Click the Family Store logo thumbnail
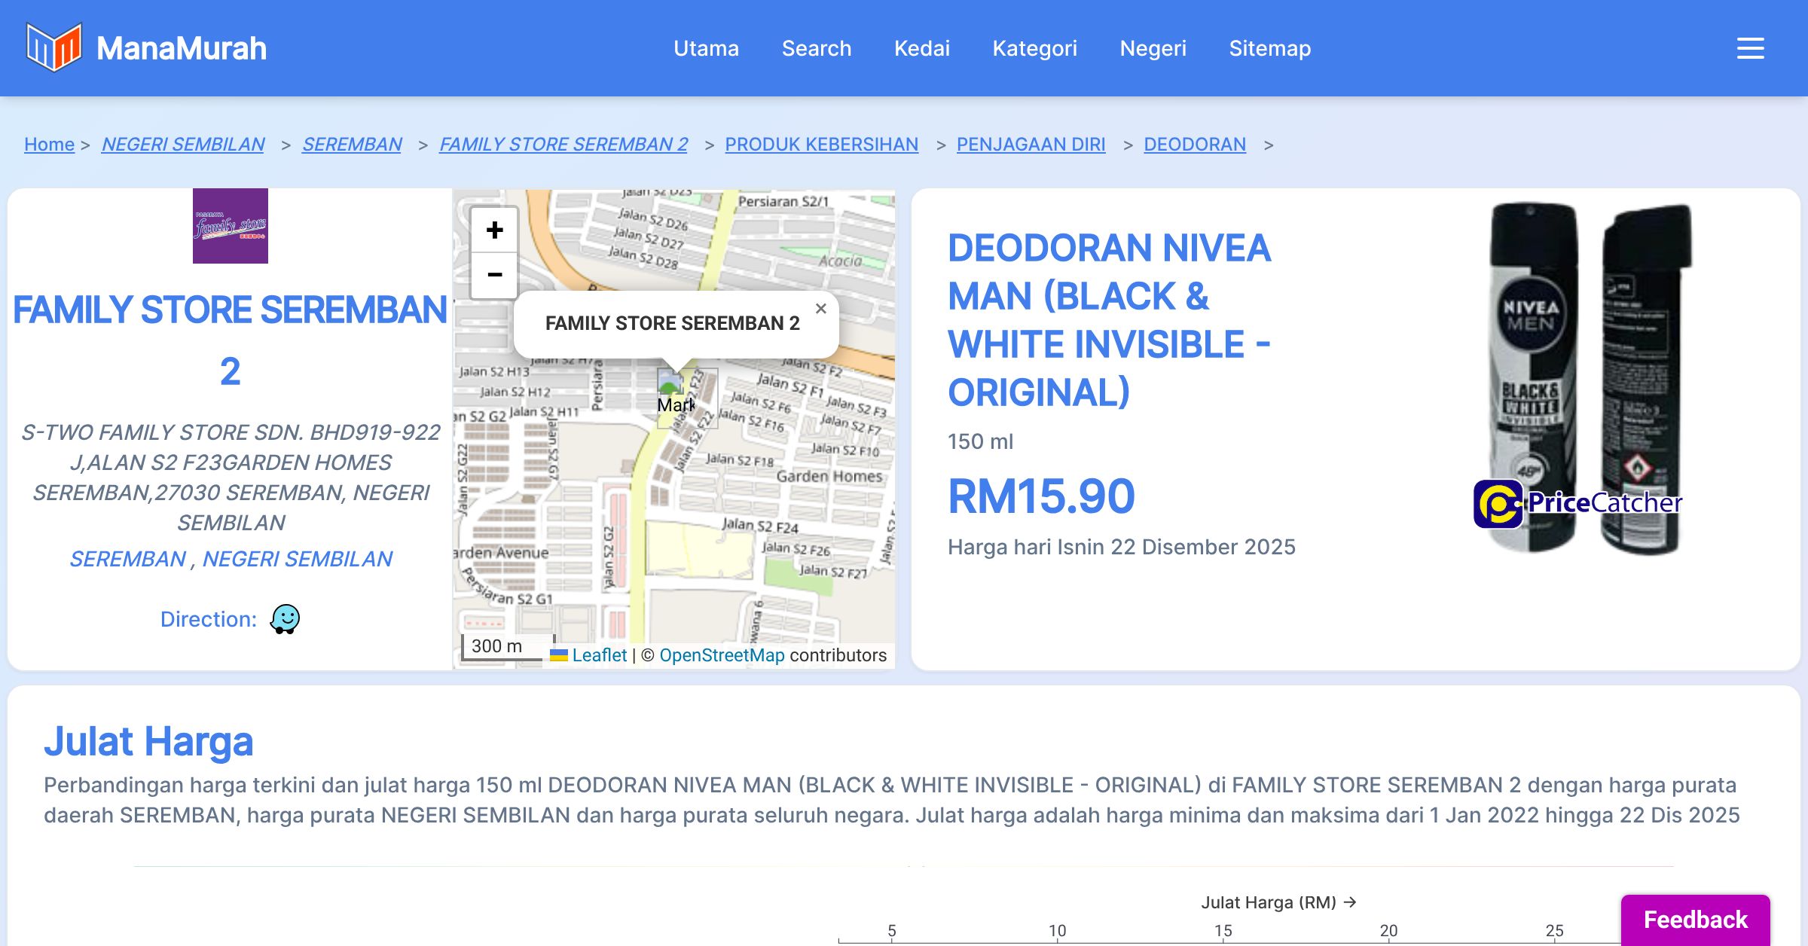 [x=230, y=226]
